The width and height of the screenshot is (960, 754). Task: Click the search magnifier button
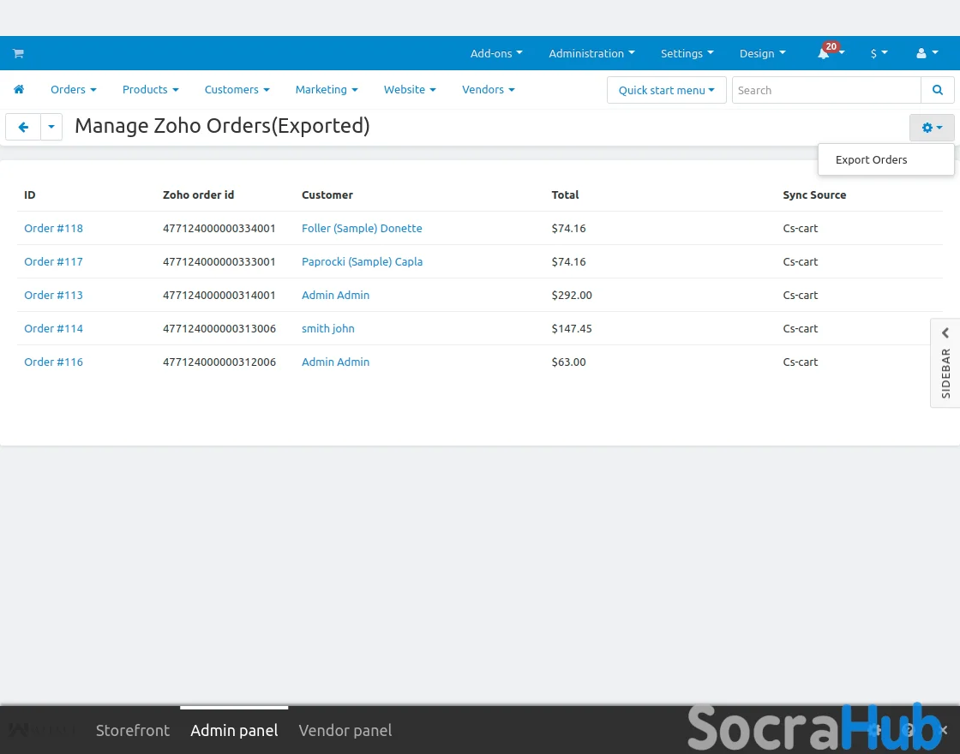tap(938, 90)
